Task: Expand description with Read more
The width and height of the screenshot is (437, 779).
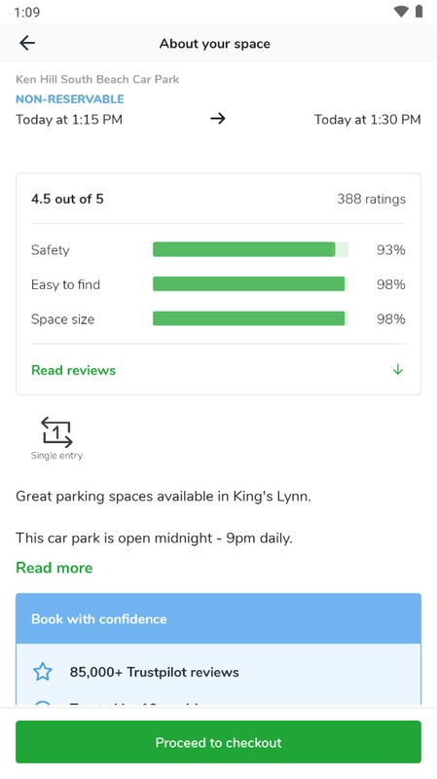Action: tap(55, 568)
